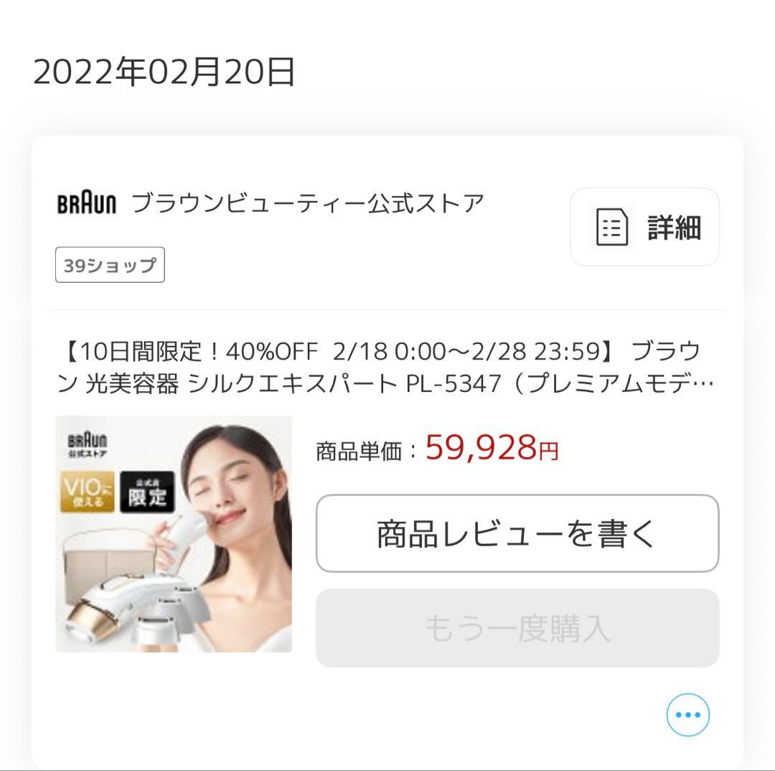This screenshot has height=771, width=775.
Task: Tap 商品レビューを書く to write a review
Action: tap(517, 533)
